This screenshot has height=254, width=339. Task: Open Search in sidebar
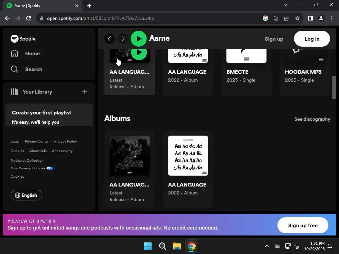[x=26, y=69]
